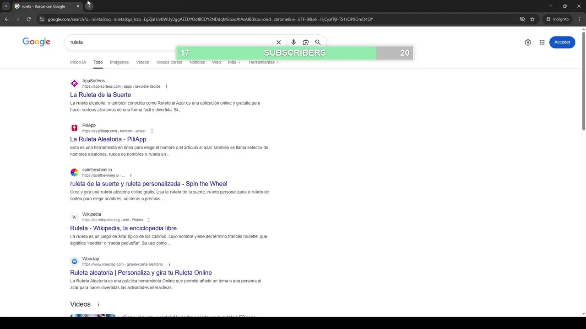586x329 pixels.
Task: Switch to Modo IA tab
Action: 78,62
